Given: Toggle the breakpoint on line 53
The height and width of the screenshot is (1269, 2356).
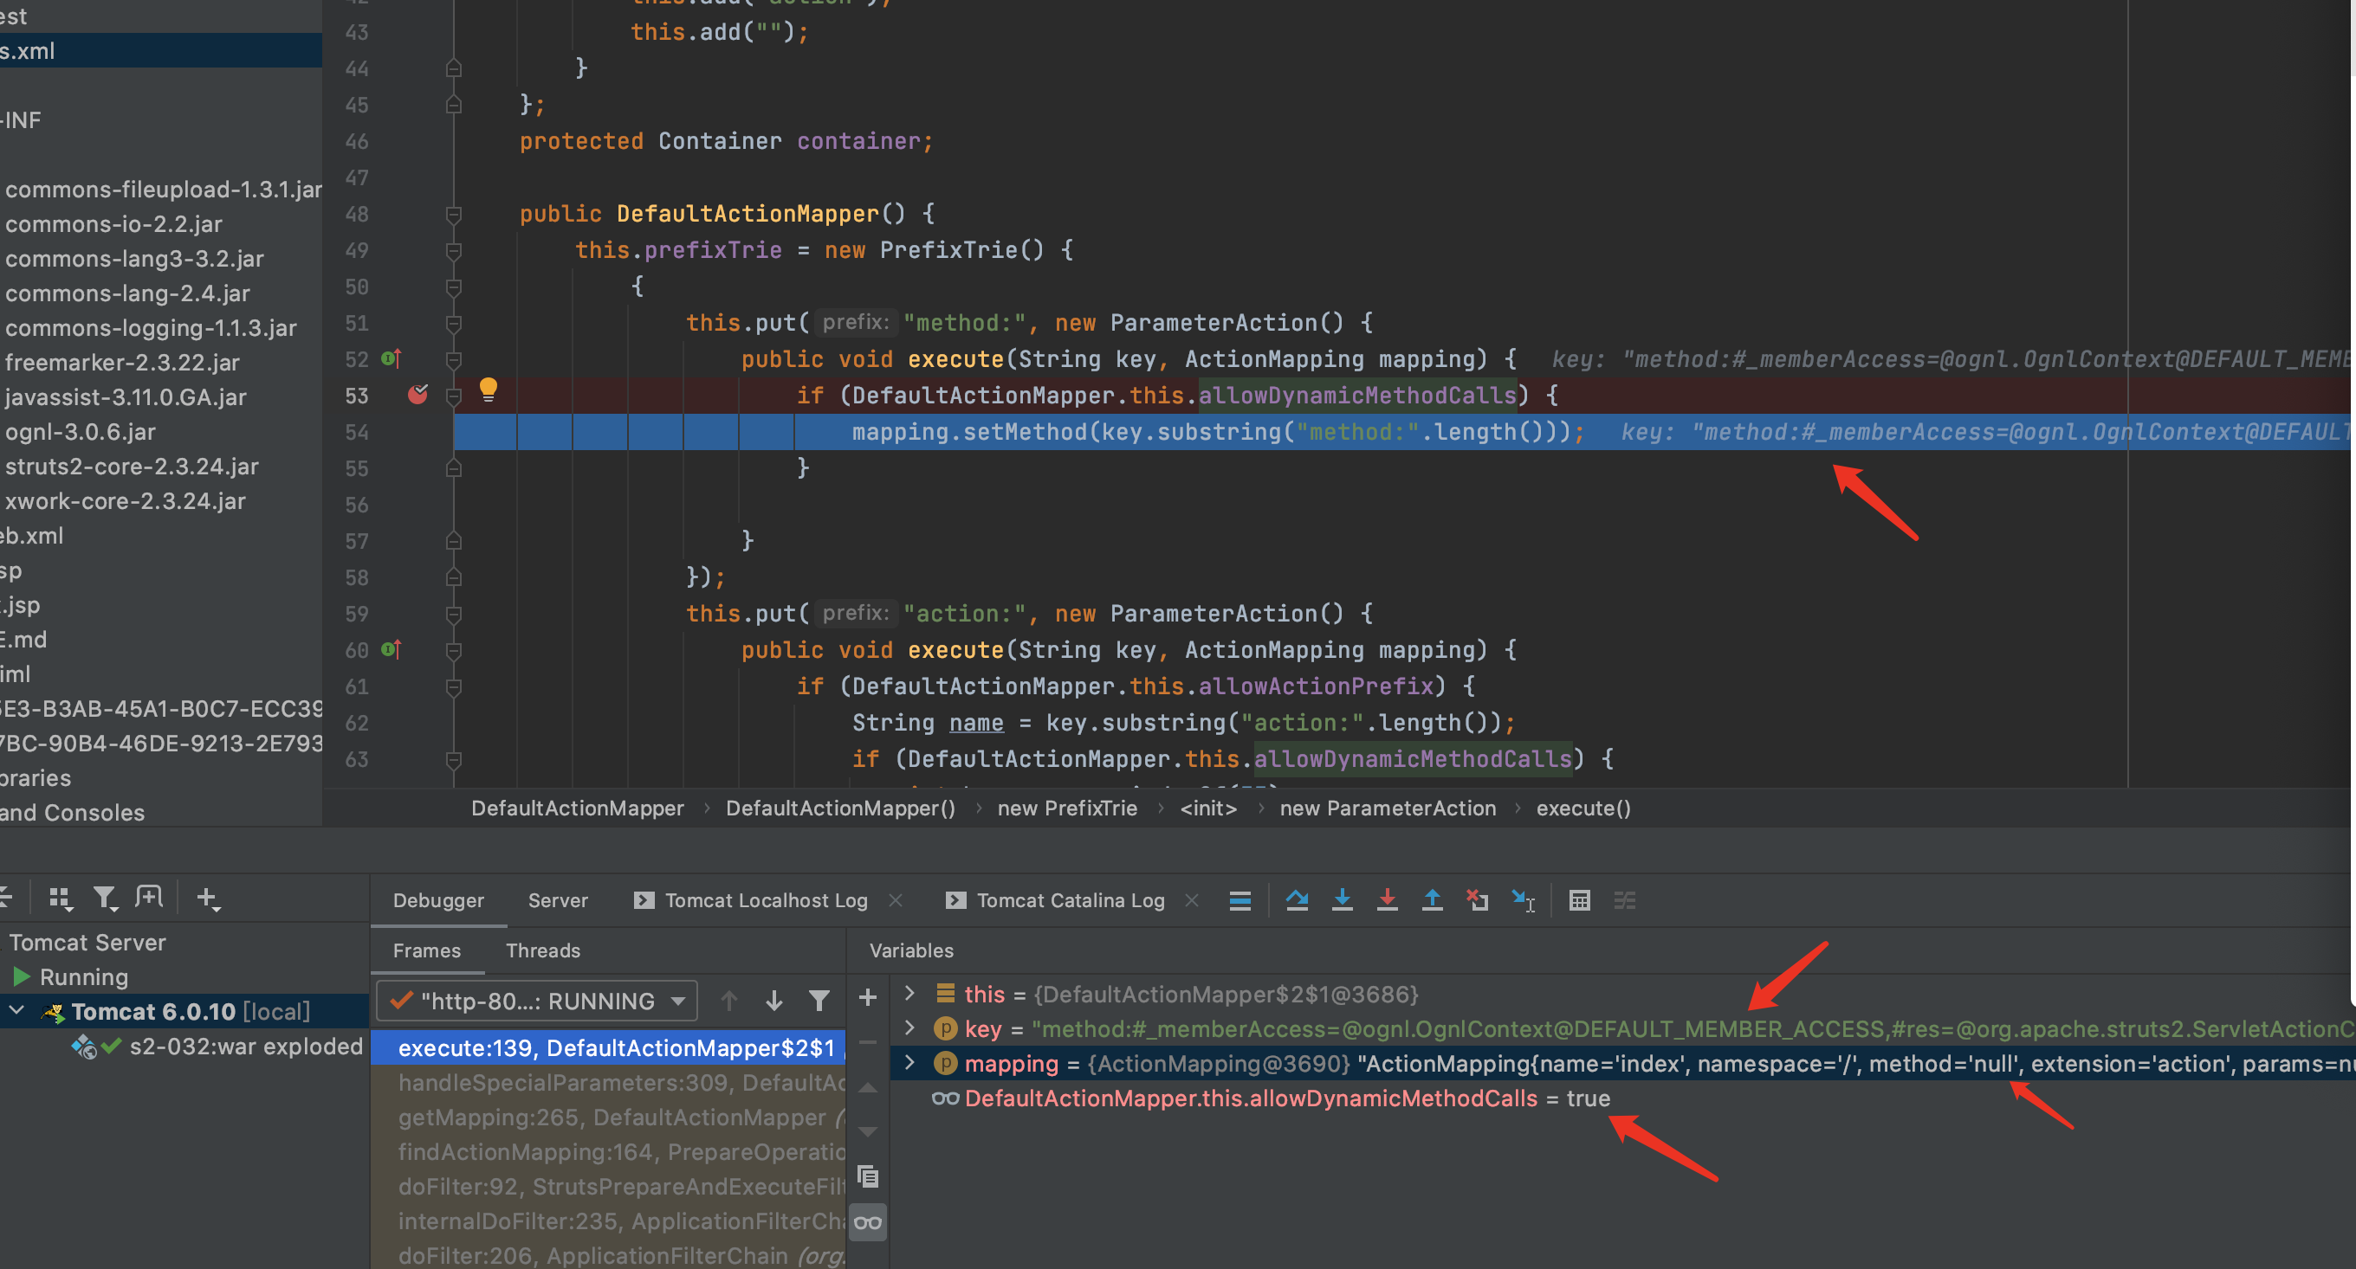Looking at the screenshot, I should [x=418, y=395].
